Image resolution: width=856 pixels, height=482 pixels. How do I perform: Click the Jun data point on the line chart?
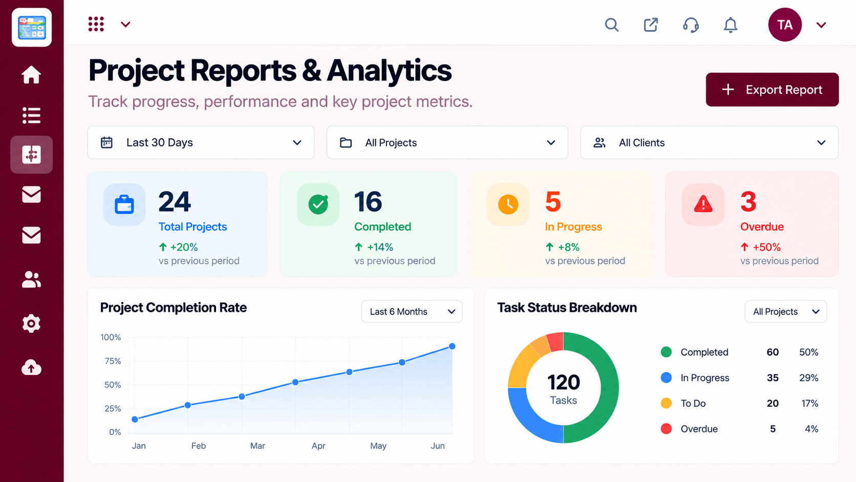(x=452, y=346)
